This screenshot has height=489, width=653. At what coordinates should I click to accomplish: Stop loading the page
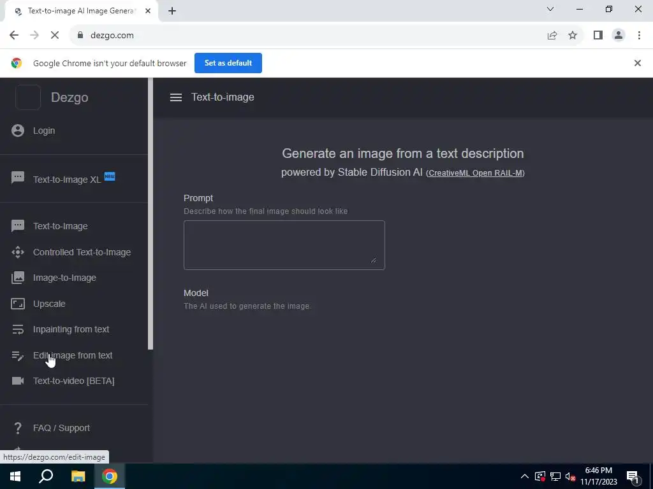55,36
